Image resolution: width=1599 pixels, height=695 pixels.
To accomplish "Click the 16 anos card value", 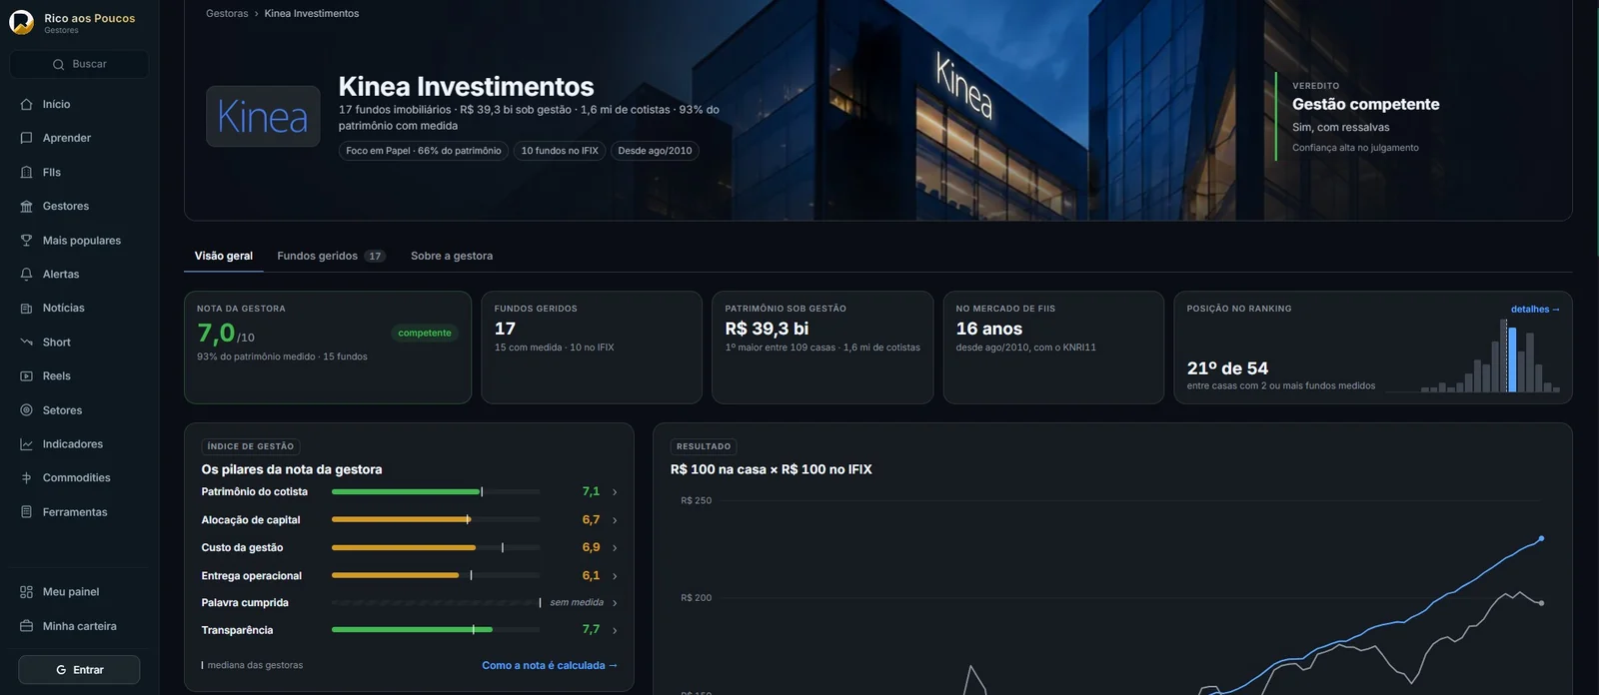I will coord(989,329).
